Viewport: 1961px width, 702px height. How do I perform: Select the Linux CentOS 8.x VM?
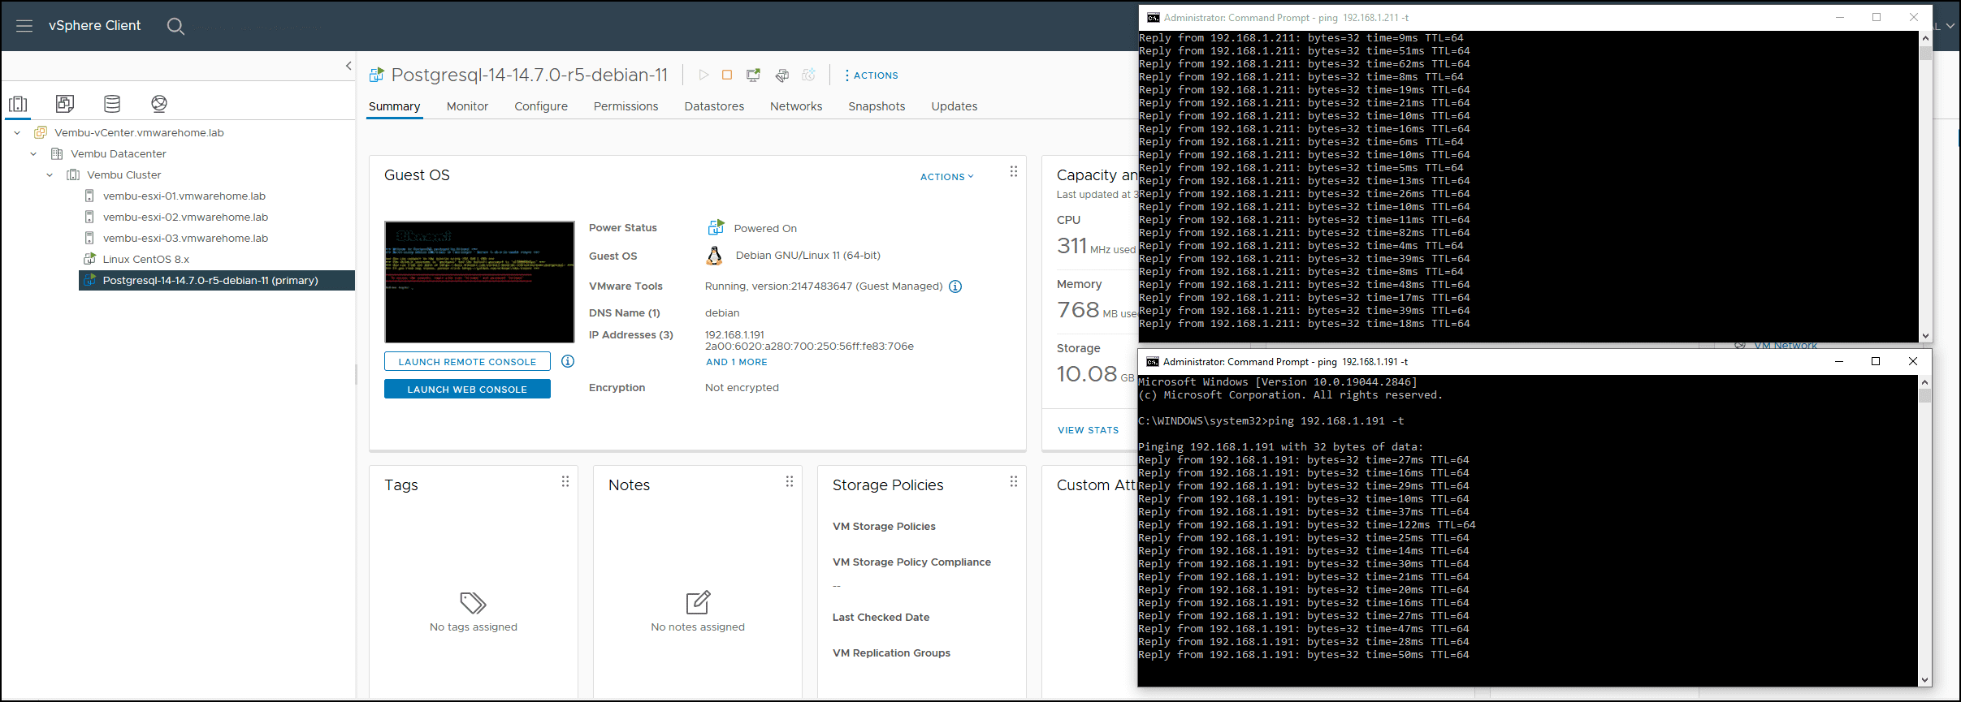145,259
